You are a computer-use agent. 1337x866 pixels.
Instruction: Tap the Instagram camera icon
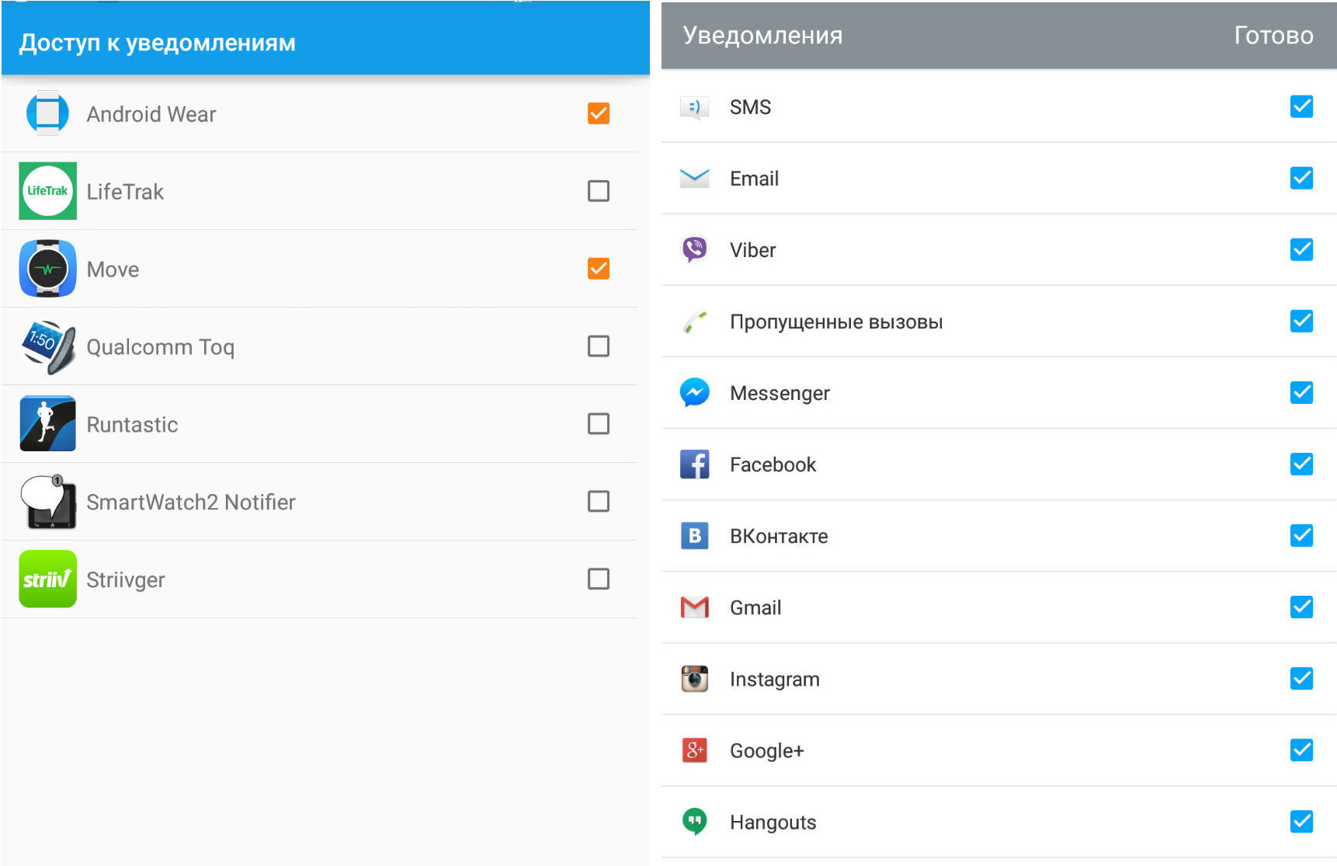pos(694,679)
